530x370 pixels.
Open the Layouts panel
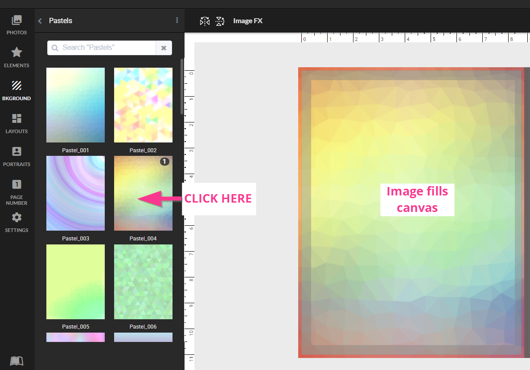(x=16, y=124)
